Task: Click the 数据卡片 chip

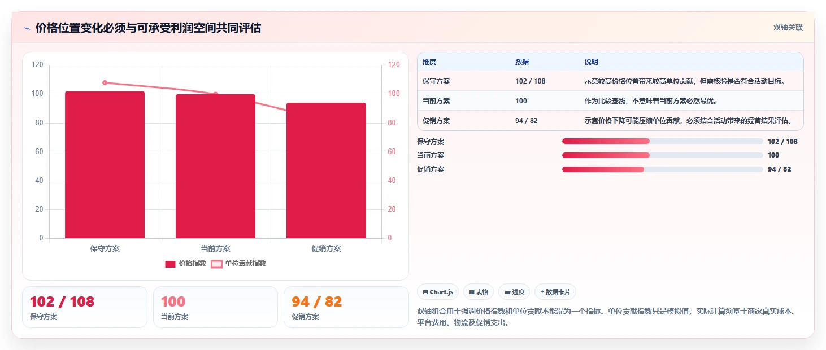Action: pyautogui.click(x=555, y=292)
